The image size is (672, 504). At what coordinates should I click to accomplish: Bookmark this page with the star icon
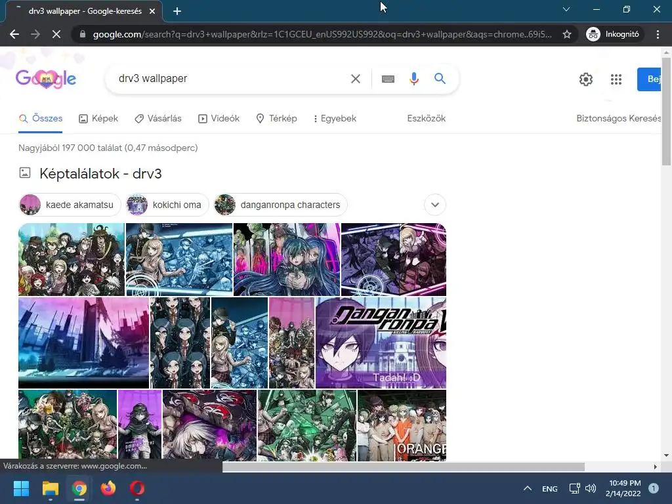pos(567,34)
